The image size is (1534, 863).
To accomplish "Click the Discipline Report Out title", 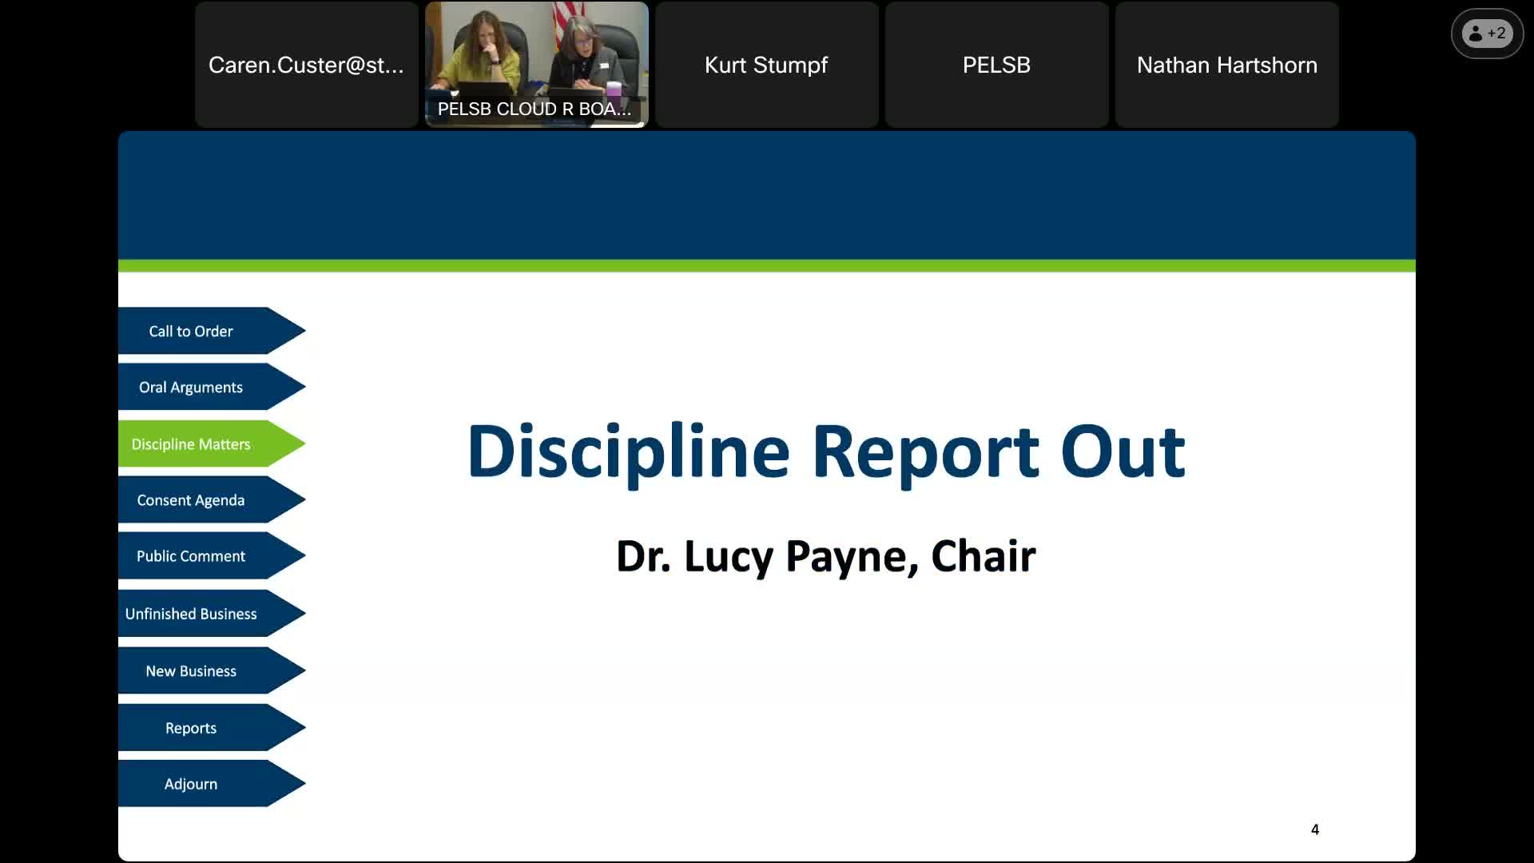I will (x=825, y=452).
